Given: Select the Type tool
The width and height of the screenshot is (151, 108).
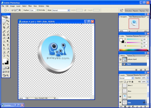Looking at the screenshot, I should (8, 45).
